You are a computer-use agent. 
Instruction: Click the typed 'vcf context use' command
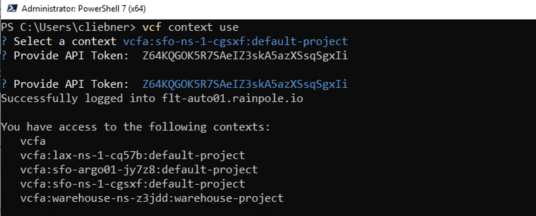pos(190,27)
